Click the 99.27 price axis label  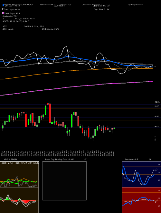pyautogui.click(x=157, y=106)
